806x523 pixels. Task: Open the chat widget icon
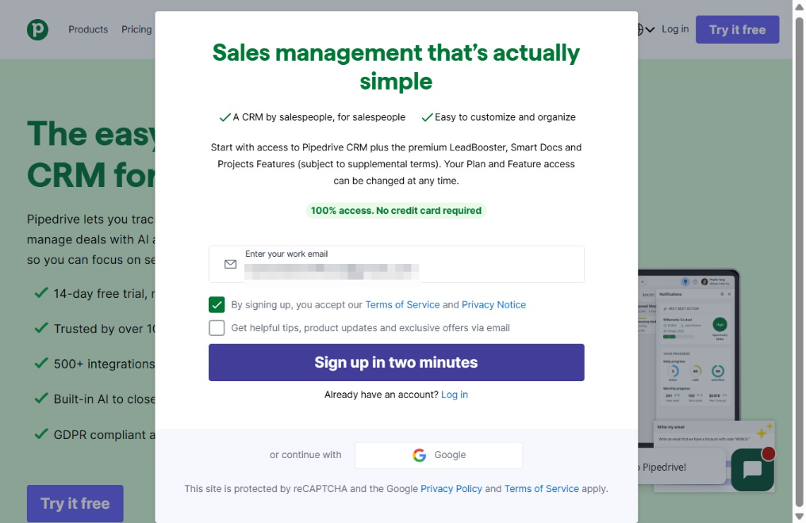click(x=753, y=469)
